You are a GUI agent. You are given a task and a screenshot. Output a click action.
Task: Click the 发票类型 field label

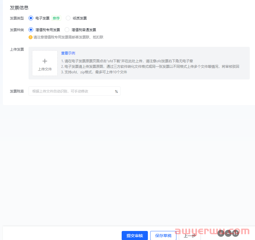point(17,18)
